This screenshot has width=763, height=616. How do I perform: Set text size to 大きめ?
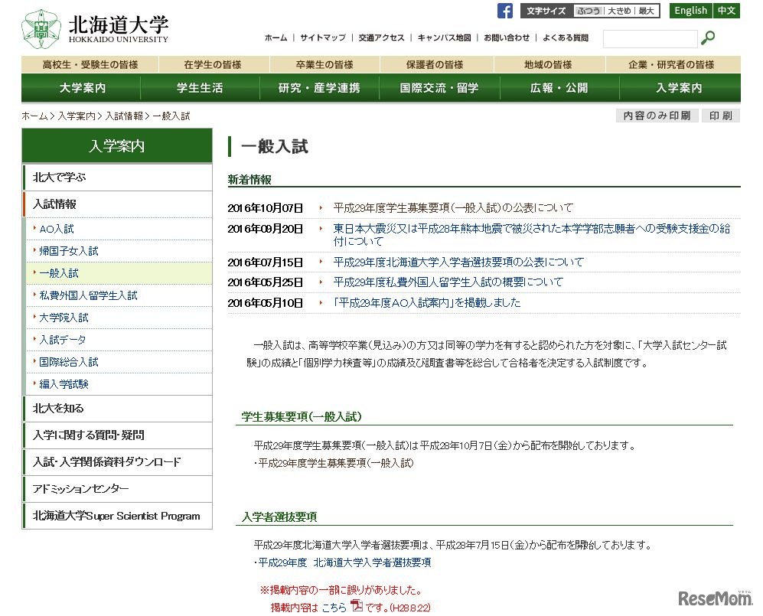[619, 11]
